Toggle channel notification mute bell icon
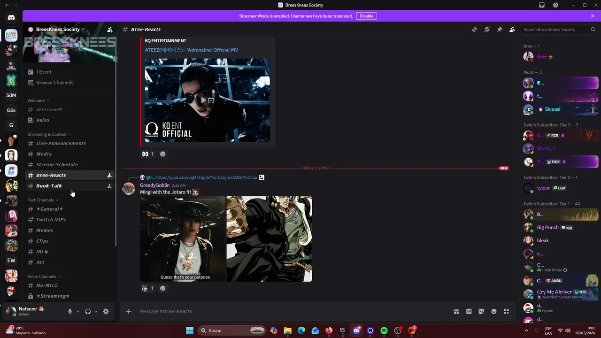The width and height of the screenshot is (601, 338). point(487,29)
